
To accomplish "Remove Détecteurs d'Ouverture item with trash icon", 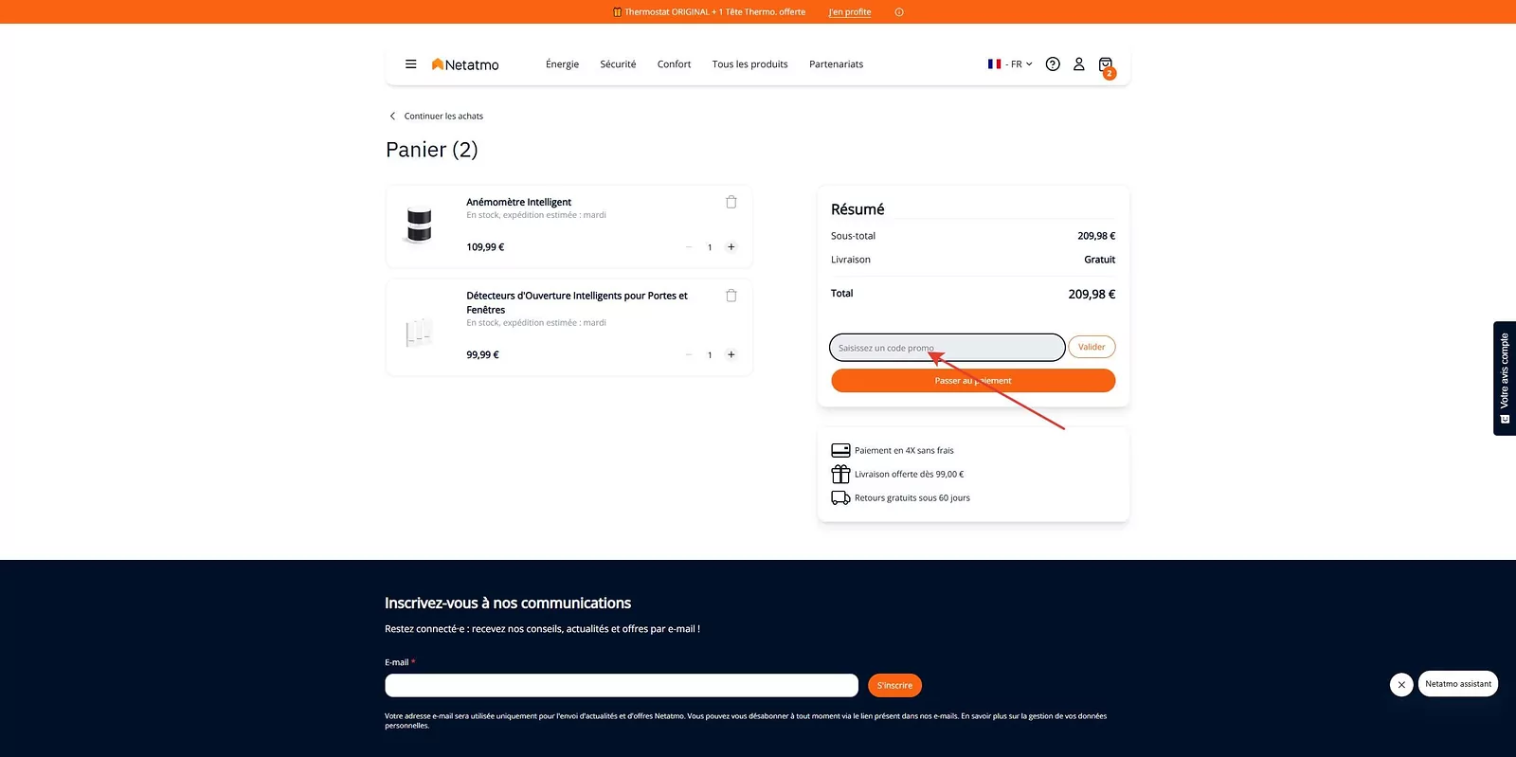I will click(x=731, y=296).
